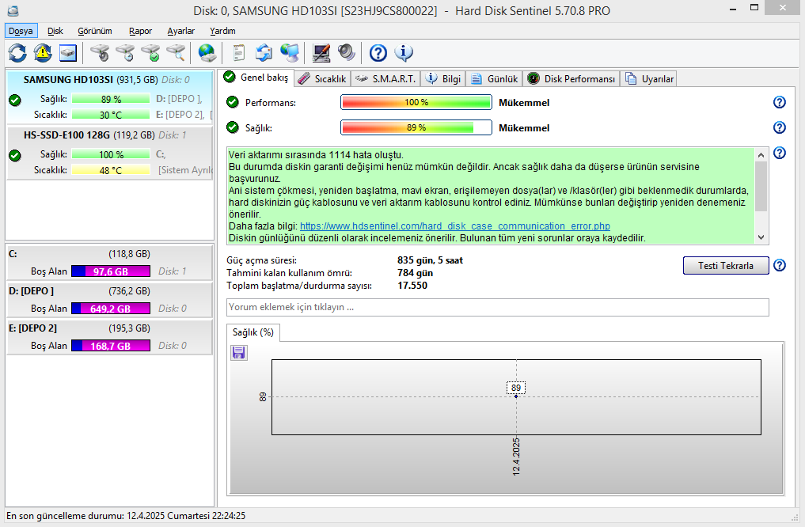The height and width of the screenshot is (527, 805).
Task: Click the speaker sound toolbar icon
Action: pyautogui.click(x=347, y=53)
